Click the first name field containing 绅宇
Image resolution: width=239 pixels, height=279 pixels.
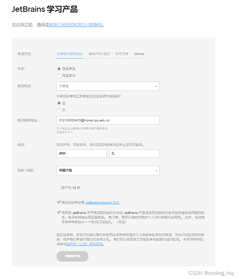pyautogui.click(x=82, y=153)
